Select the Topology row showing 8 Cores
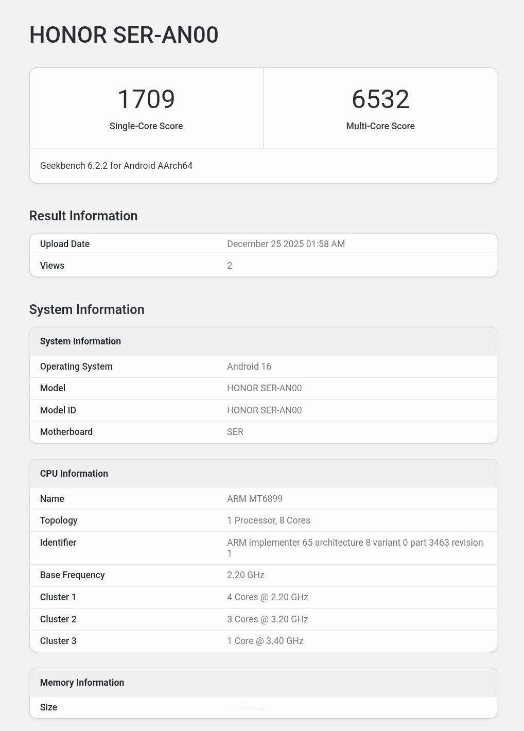524x731 pixels. coord(268,520)
